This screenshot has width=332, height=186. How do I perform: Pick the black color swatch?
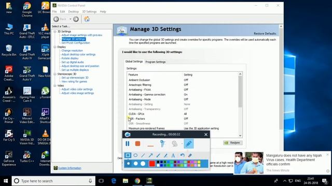[x=158, y=162]
